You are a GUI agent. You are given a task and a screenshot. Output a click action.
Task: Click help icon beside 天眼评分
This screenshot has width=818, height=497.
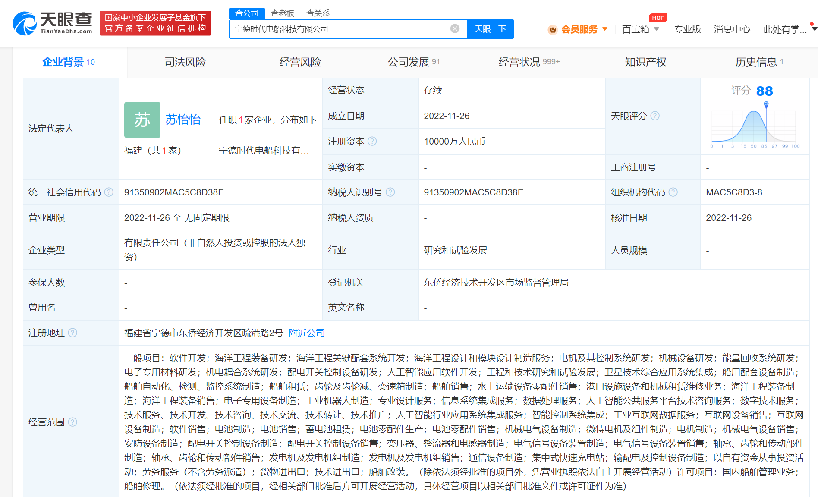(x=655, y=116)
